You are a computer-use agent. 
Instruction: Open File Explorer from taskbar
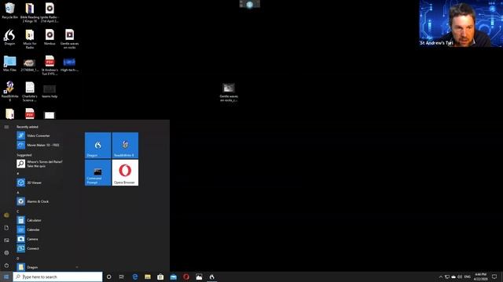click(x=148, y=277)
